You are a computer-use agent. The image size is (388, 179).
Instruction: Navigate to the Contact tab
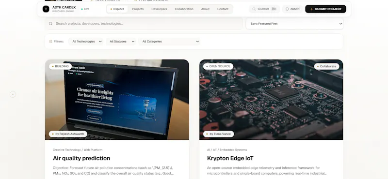click(x=223, y=9)
